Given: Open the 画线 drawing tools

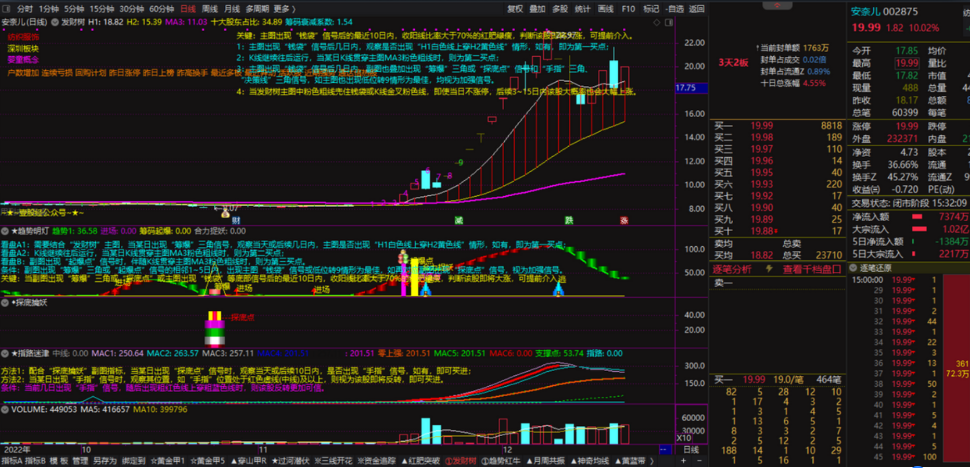Looking at the screenshot, I should pyautogui.click(x=605, y=9).
